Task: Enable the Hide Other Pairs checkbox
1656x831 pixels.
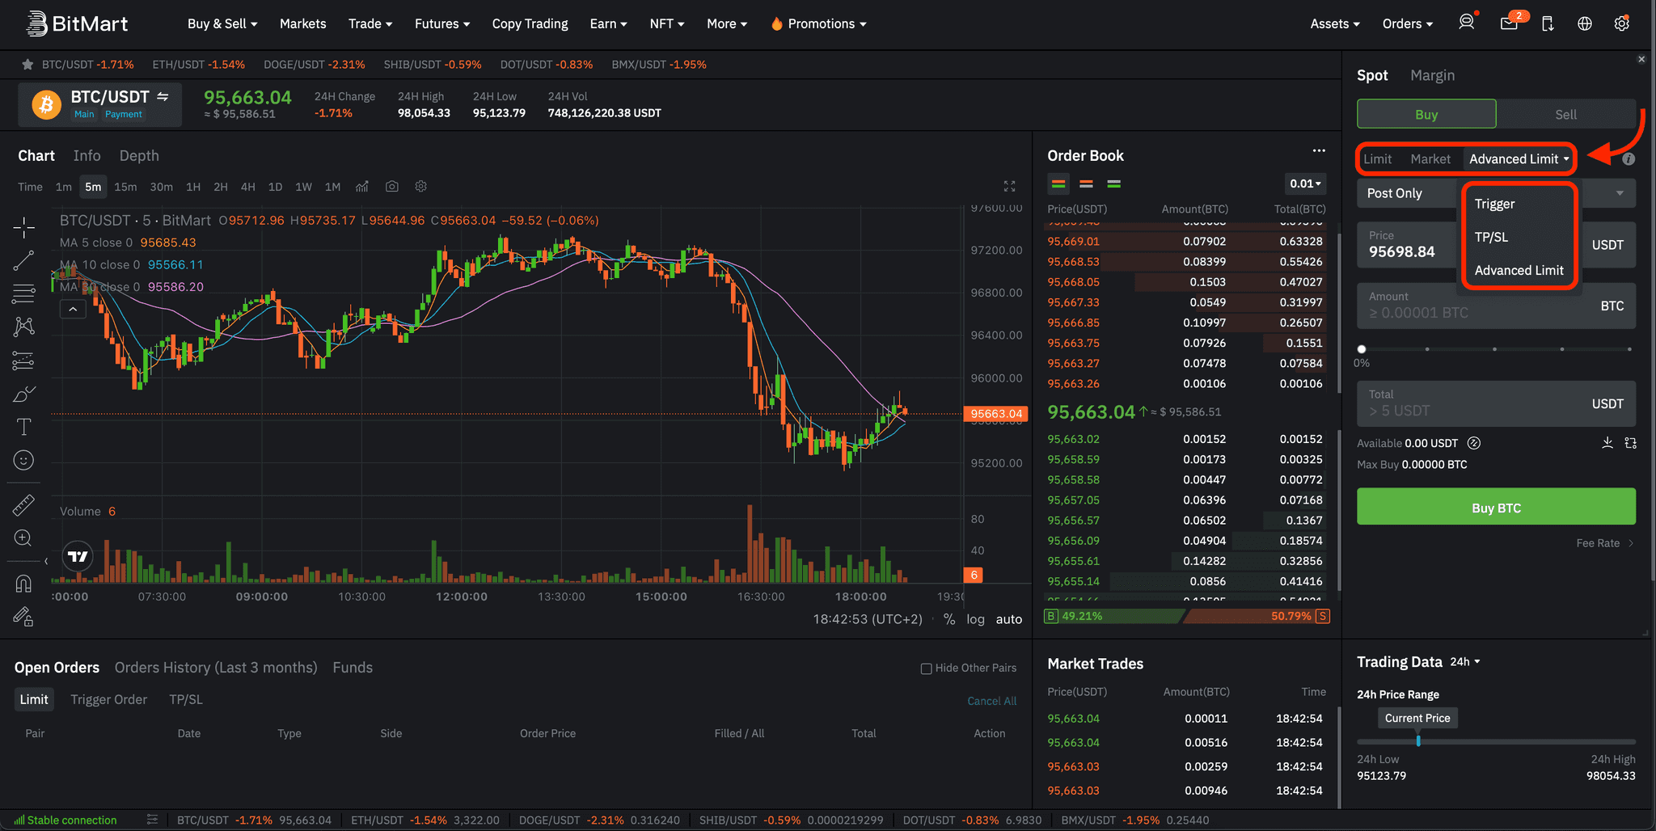Action: 925,668
